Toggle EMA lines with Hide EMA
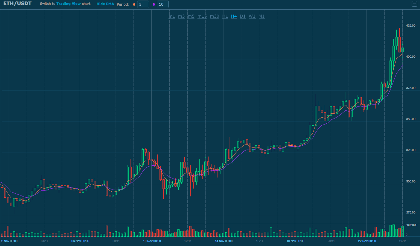Image resolution: width=420 pixels, height=246 pixels. 105,4
